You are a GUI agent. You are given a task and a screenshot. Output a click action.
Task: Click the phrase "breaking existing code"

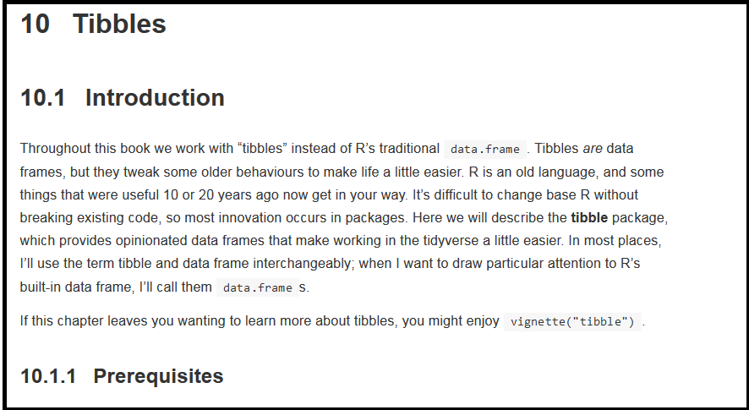pos(87,218)
